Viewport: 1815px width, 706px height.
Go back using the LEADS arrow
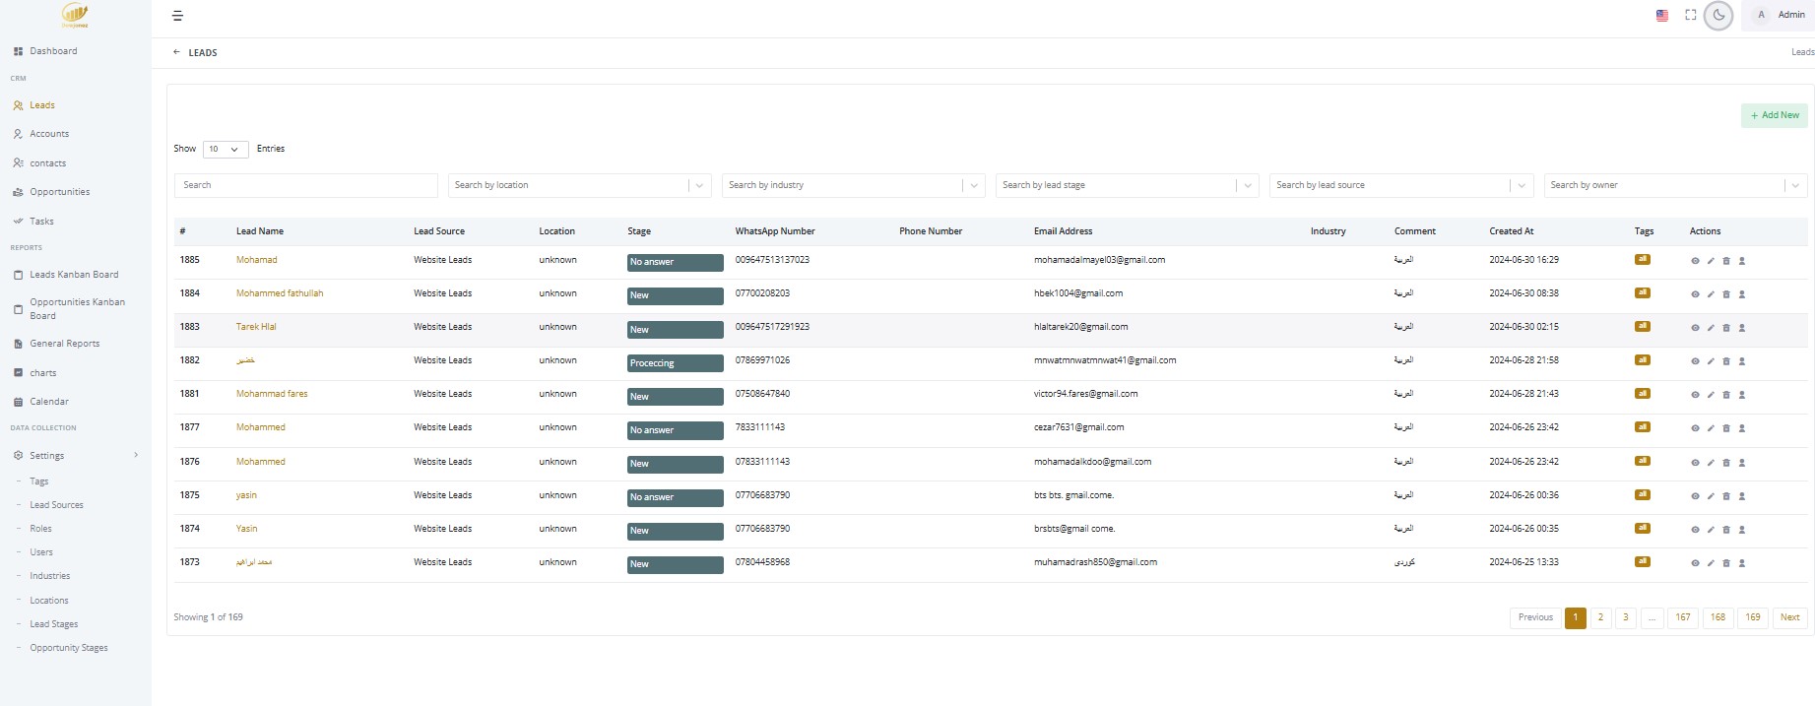click(x=176, y=52)
